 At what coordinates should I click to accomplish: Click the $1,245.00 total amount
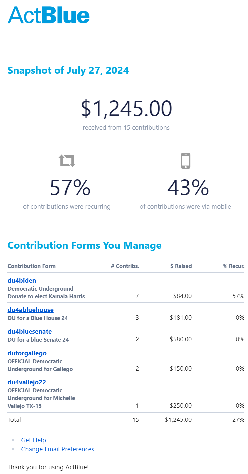[126, 109]
